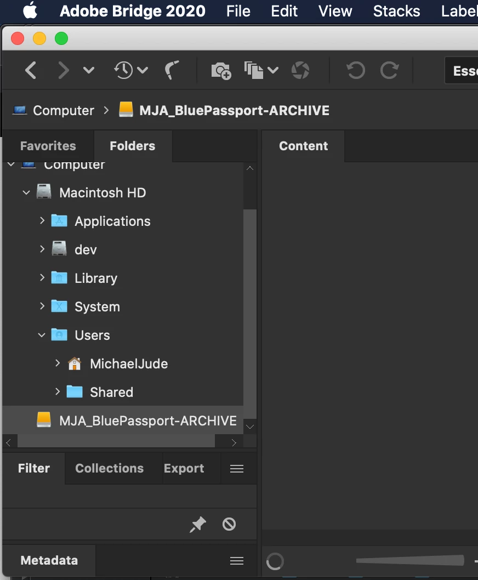Click the boomerang return-to-app icon
This screenshot has width=478, height=580.
(172, 70)
